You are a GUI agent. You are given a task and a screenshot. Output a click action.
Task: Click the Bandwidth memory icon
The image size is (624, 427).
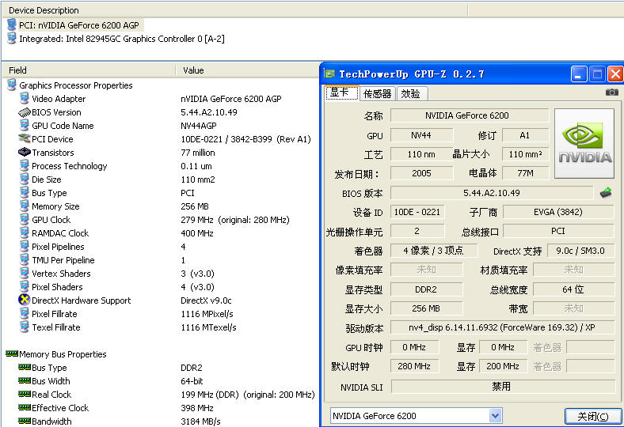point(25,421)
